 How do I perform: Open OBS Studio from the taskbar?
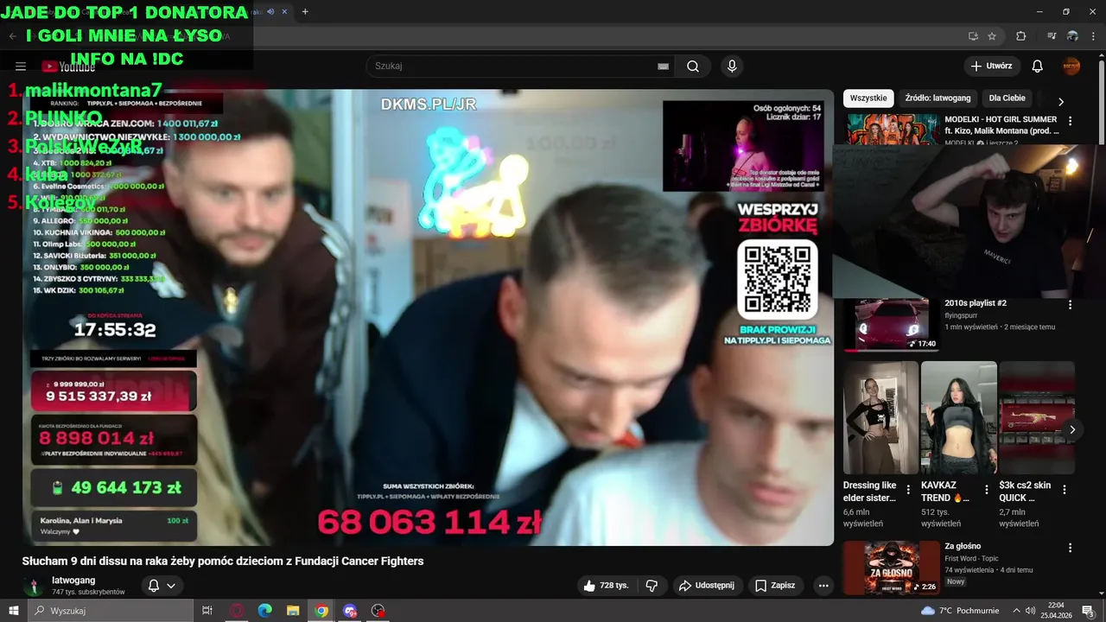[378, 611]
